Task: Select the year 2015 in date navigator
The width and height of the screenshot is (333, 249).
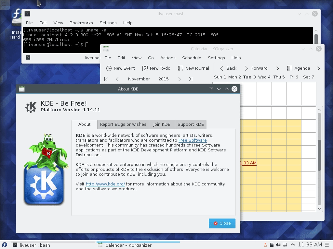Action: click(x=164, y=79)
